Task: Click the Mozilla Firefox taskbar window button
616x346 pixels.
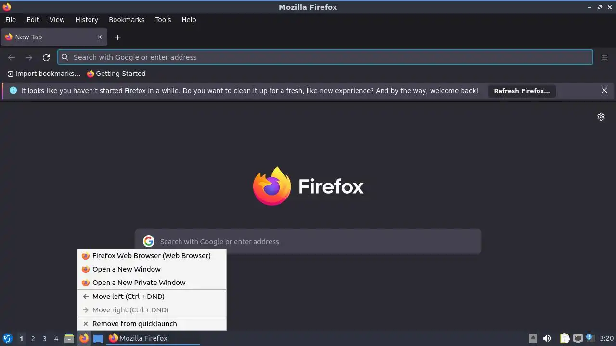Action: (153, 338)
